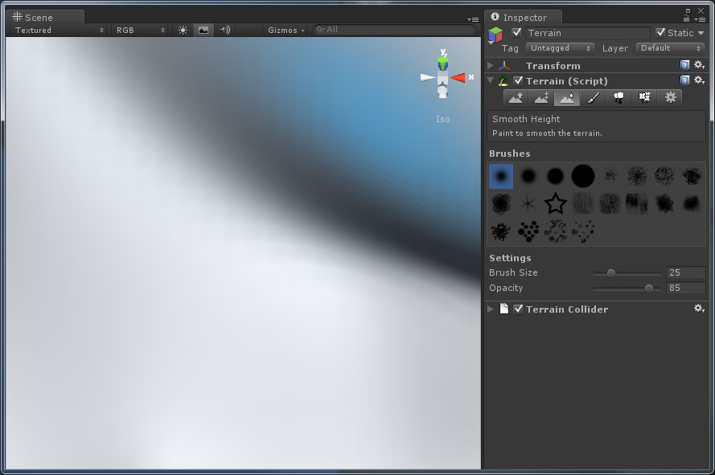
Task: Adjust the Brush Size slider
Action: pos(627,273)
